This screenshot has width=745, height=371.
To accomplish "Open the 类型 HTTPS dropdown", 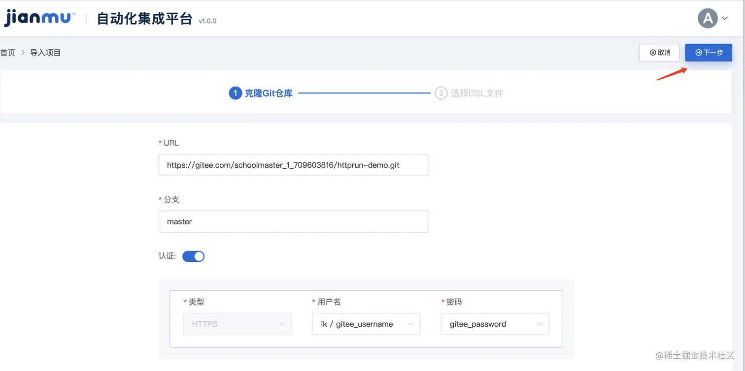I will [237, 324].
